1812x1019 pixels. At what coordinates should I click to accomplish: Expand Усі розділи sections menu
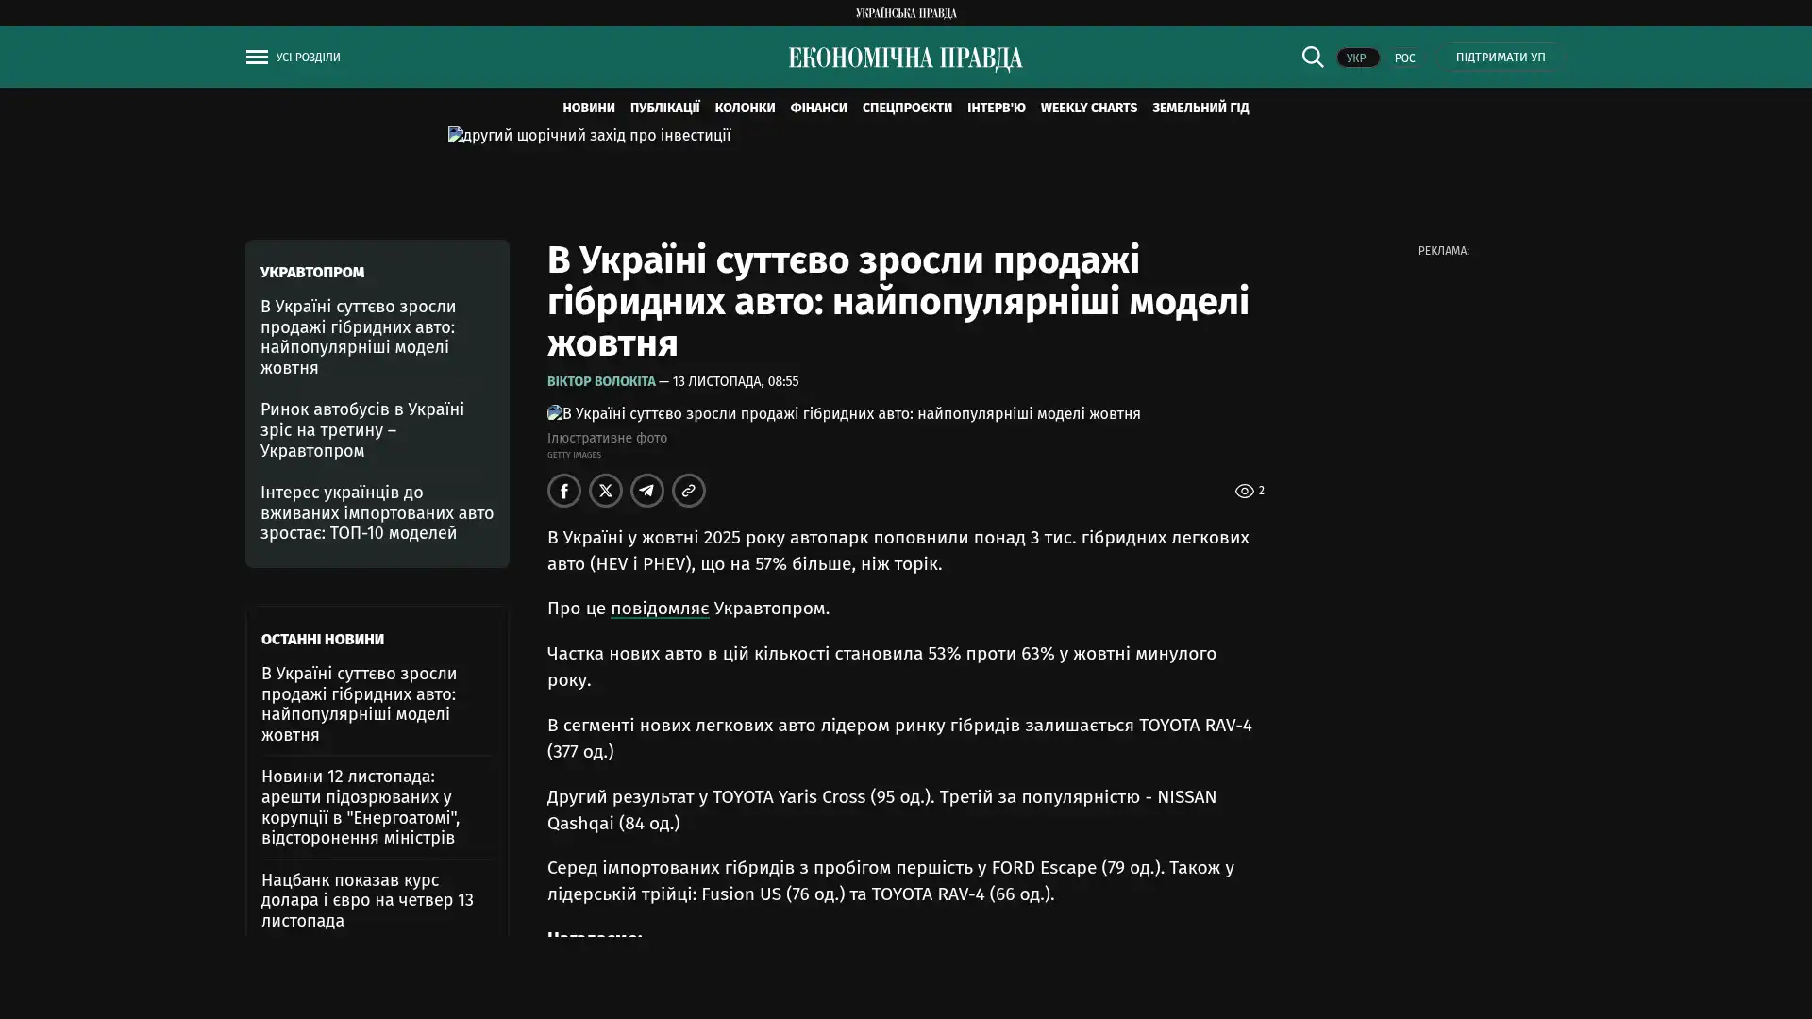[x=308, y=58]
